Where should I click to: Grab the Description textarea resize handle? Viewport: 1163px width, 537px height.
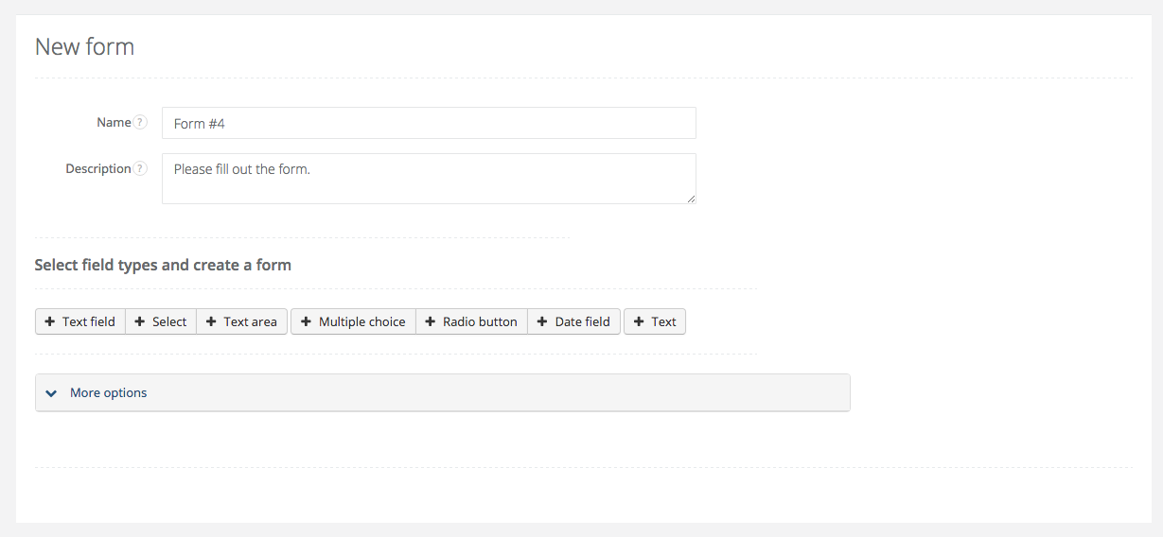click(691, 199)
